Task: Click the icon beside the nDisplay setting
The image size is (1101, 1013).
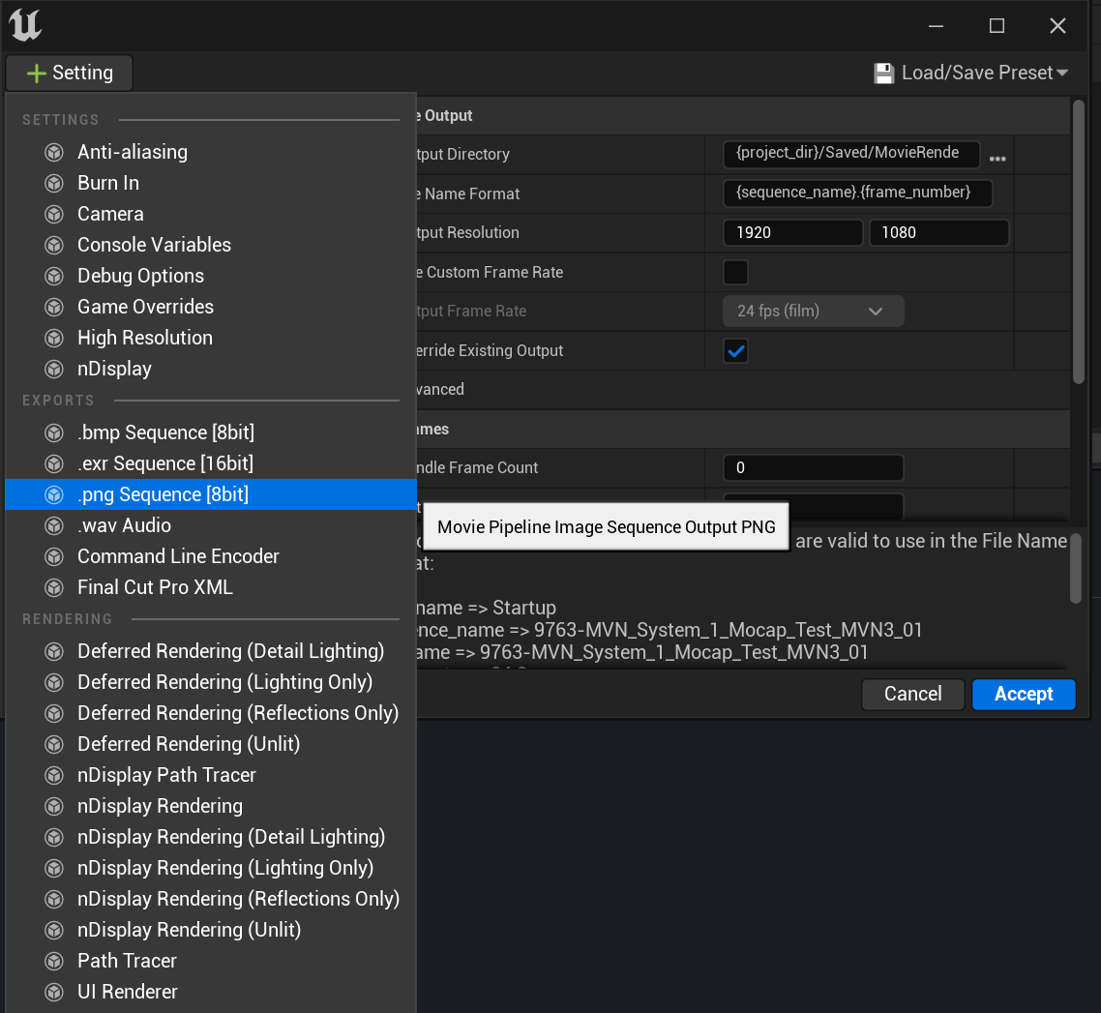Action: coord(54,369)
